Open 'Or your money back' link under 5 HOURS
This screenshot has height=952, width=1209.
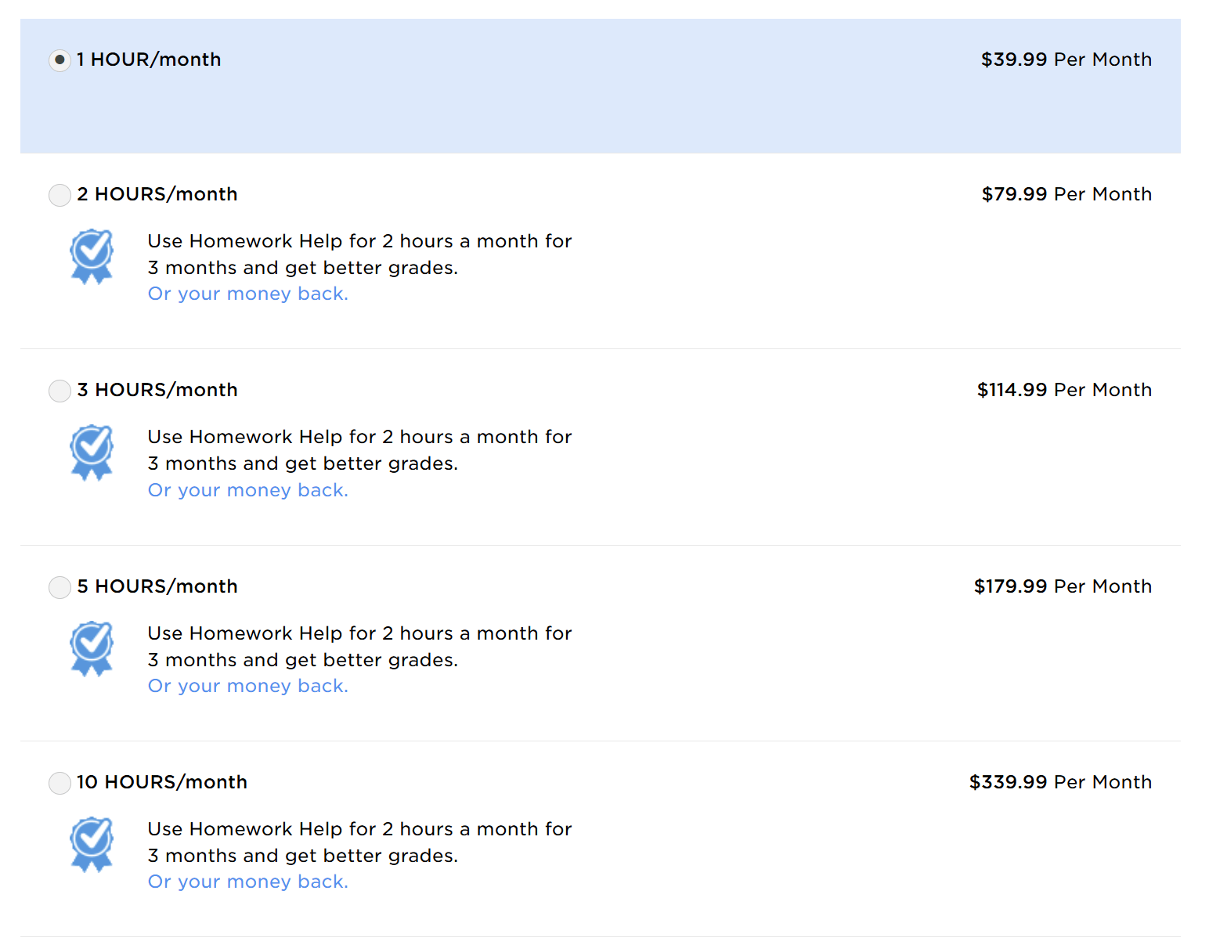tap(248, 686)
